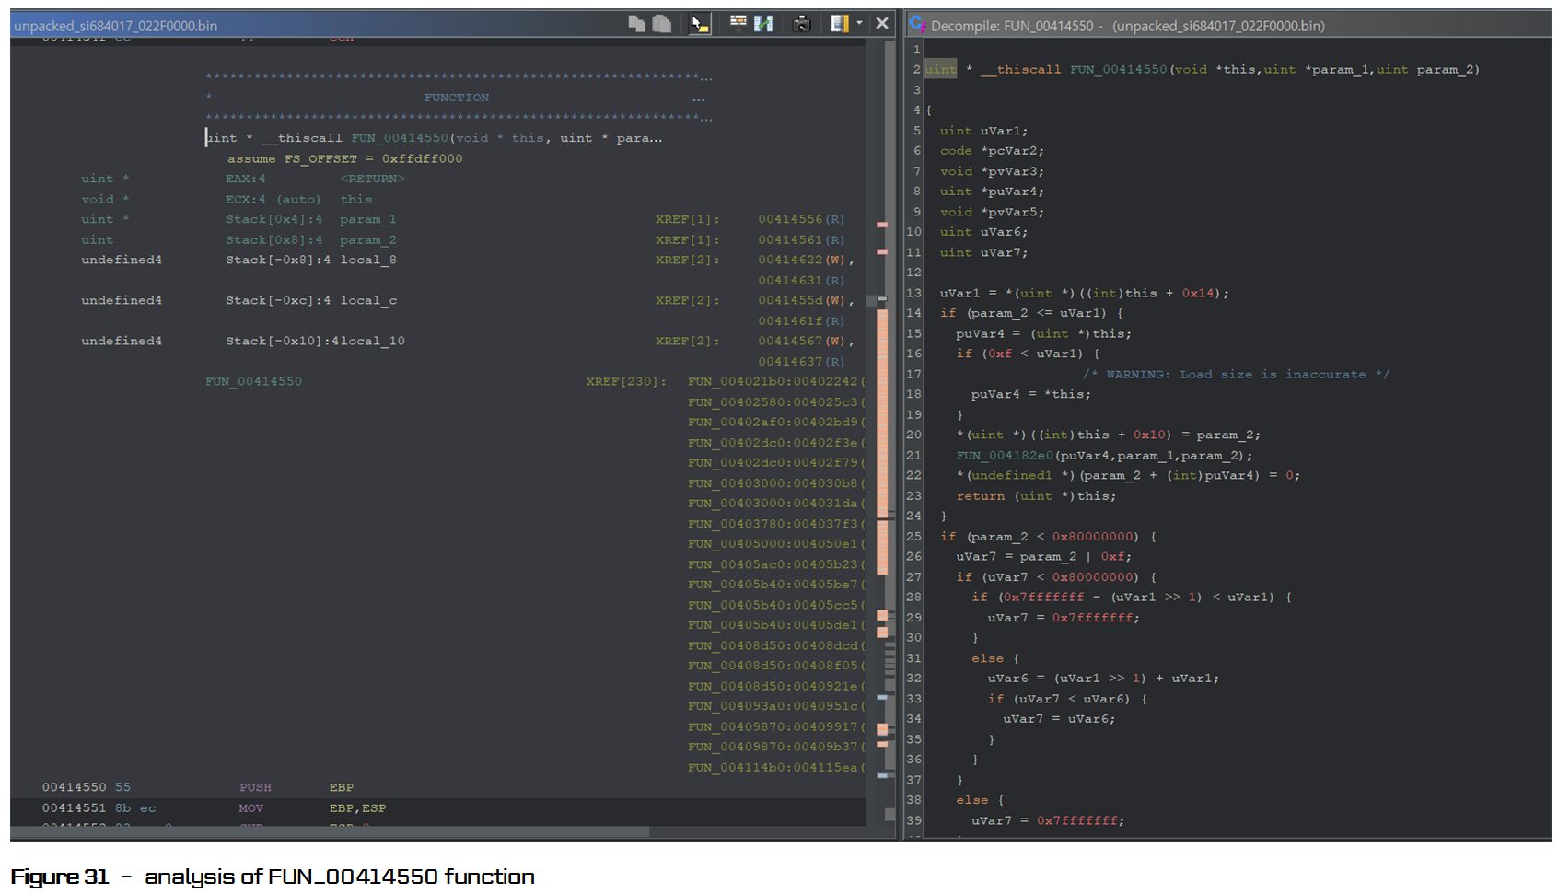Viewport: 1558px width, 894px height.
Task: Click 'if (0xf < uVar1)' on line 16
Action: click(x=1028, y=354)
